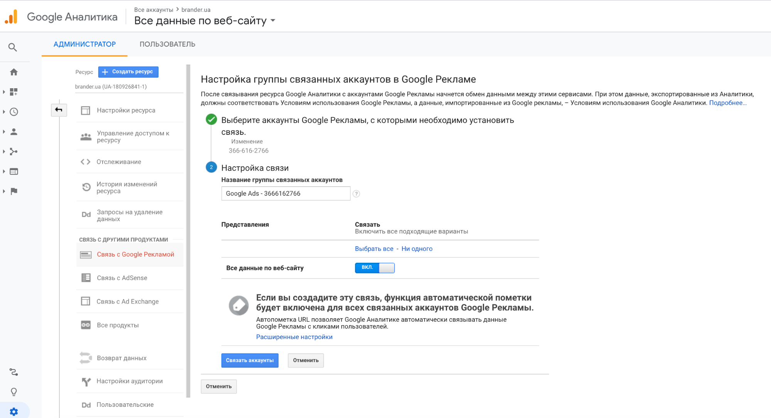Open the Discover lightbulb icon
The height and width of the screenshot is (418, 771).
click(x=14, y=392)
